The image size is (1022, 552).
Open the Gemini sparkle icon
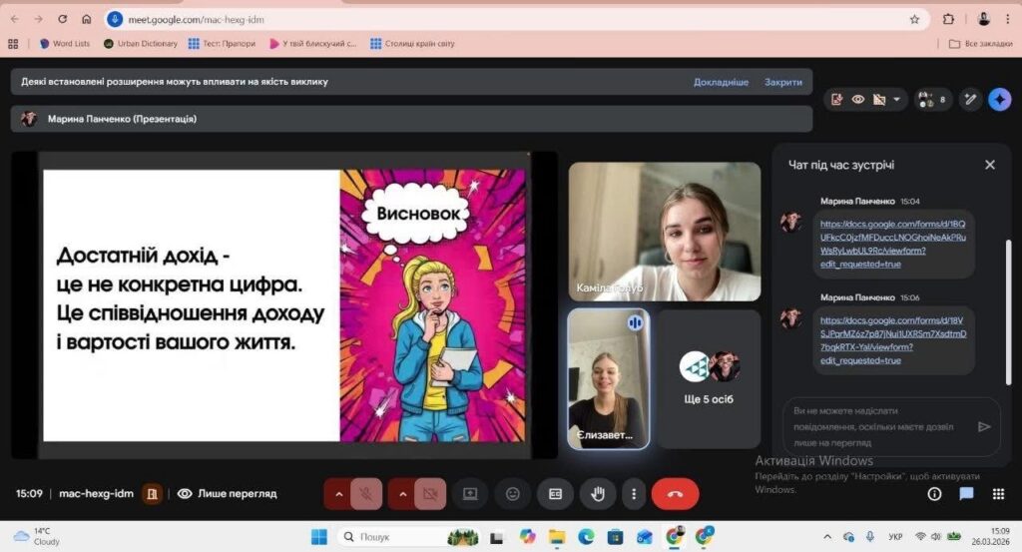[999, 99]
